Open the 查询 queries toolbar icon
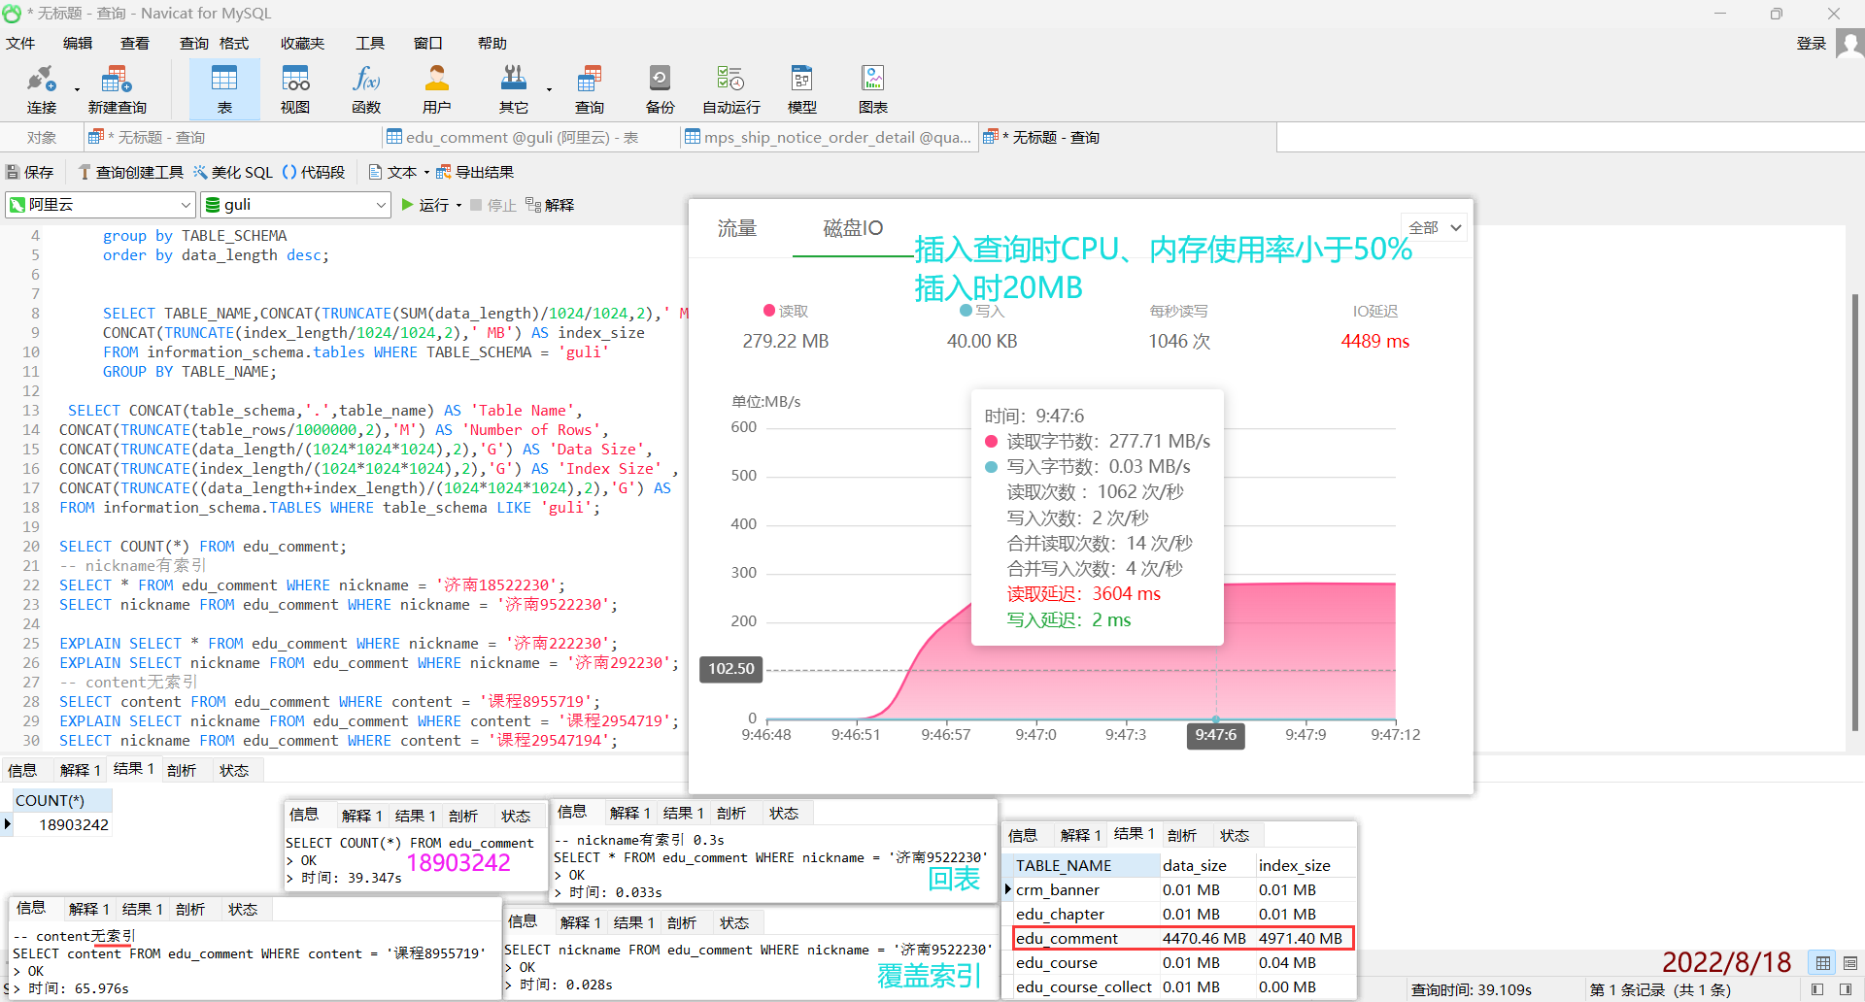Viewport: 1865px width, 1002px height. click(x=590, y=89)
